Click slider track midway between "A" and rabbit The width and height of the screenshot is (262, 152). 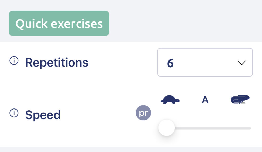222,128
